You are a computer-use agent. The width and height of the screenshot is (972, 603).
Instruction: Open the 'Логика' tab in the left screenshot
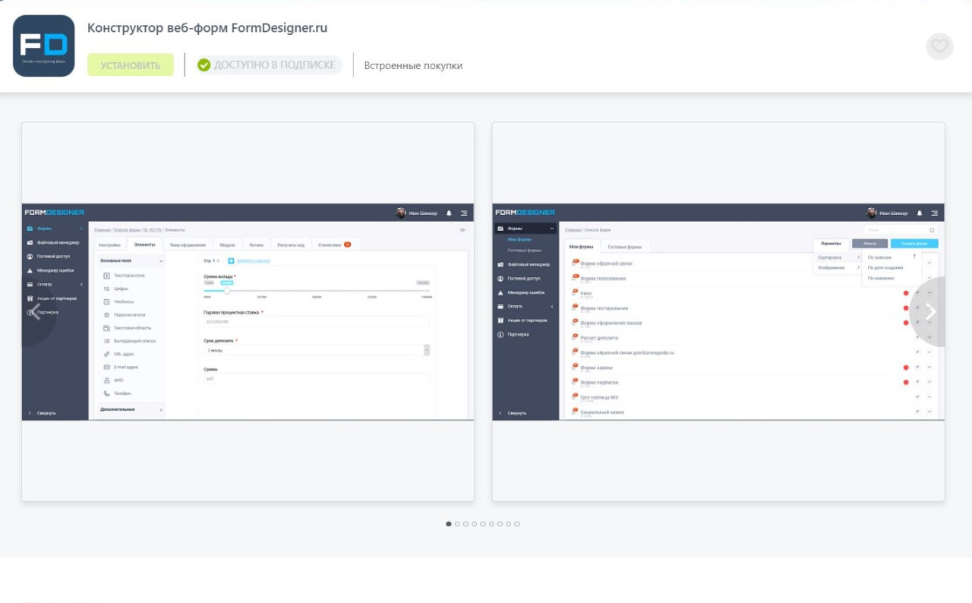point(256,245)
